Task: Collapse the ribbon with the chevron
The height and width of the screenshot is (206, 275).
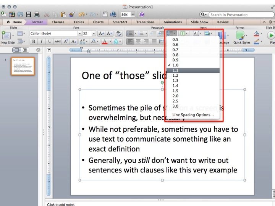Action: tap(264, 22)
